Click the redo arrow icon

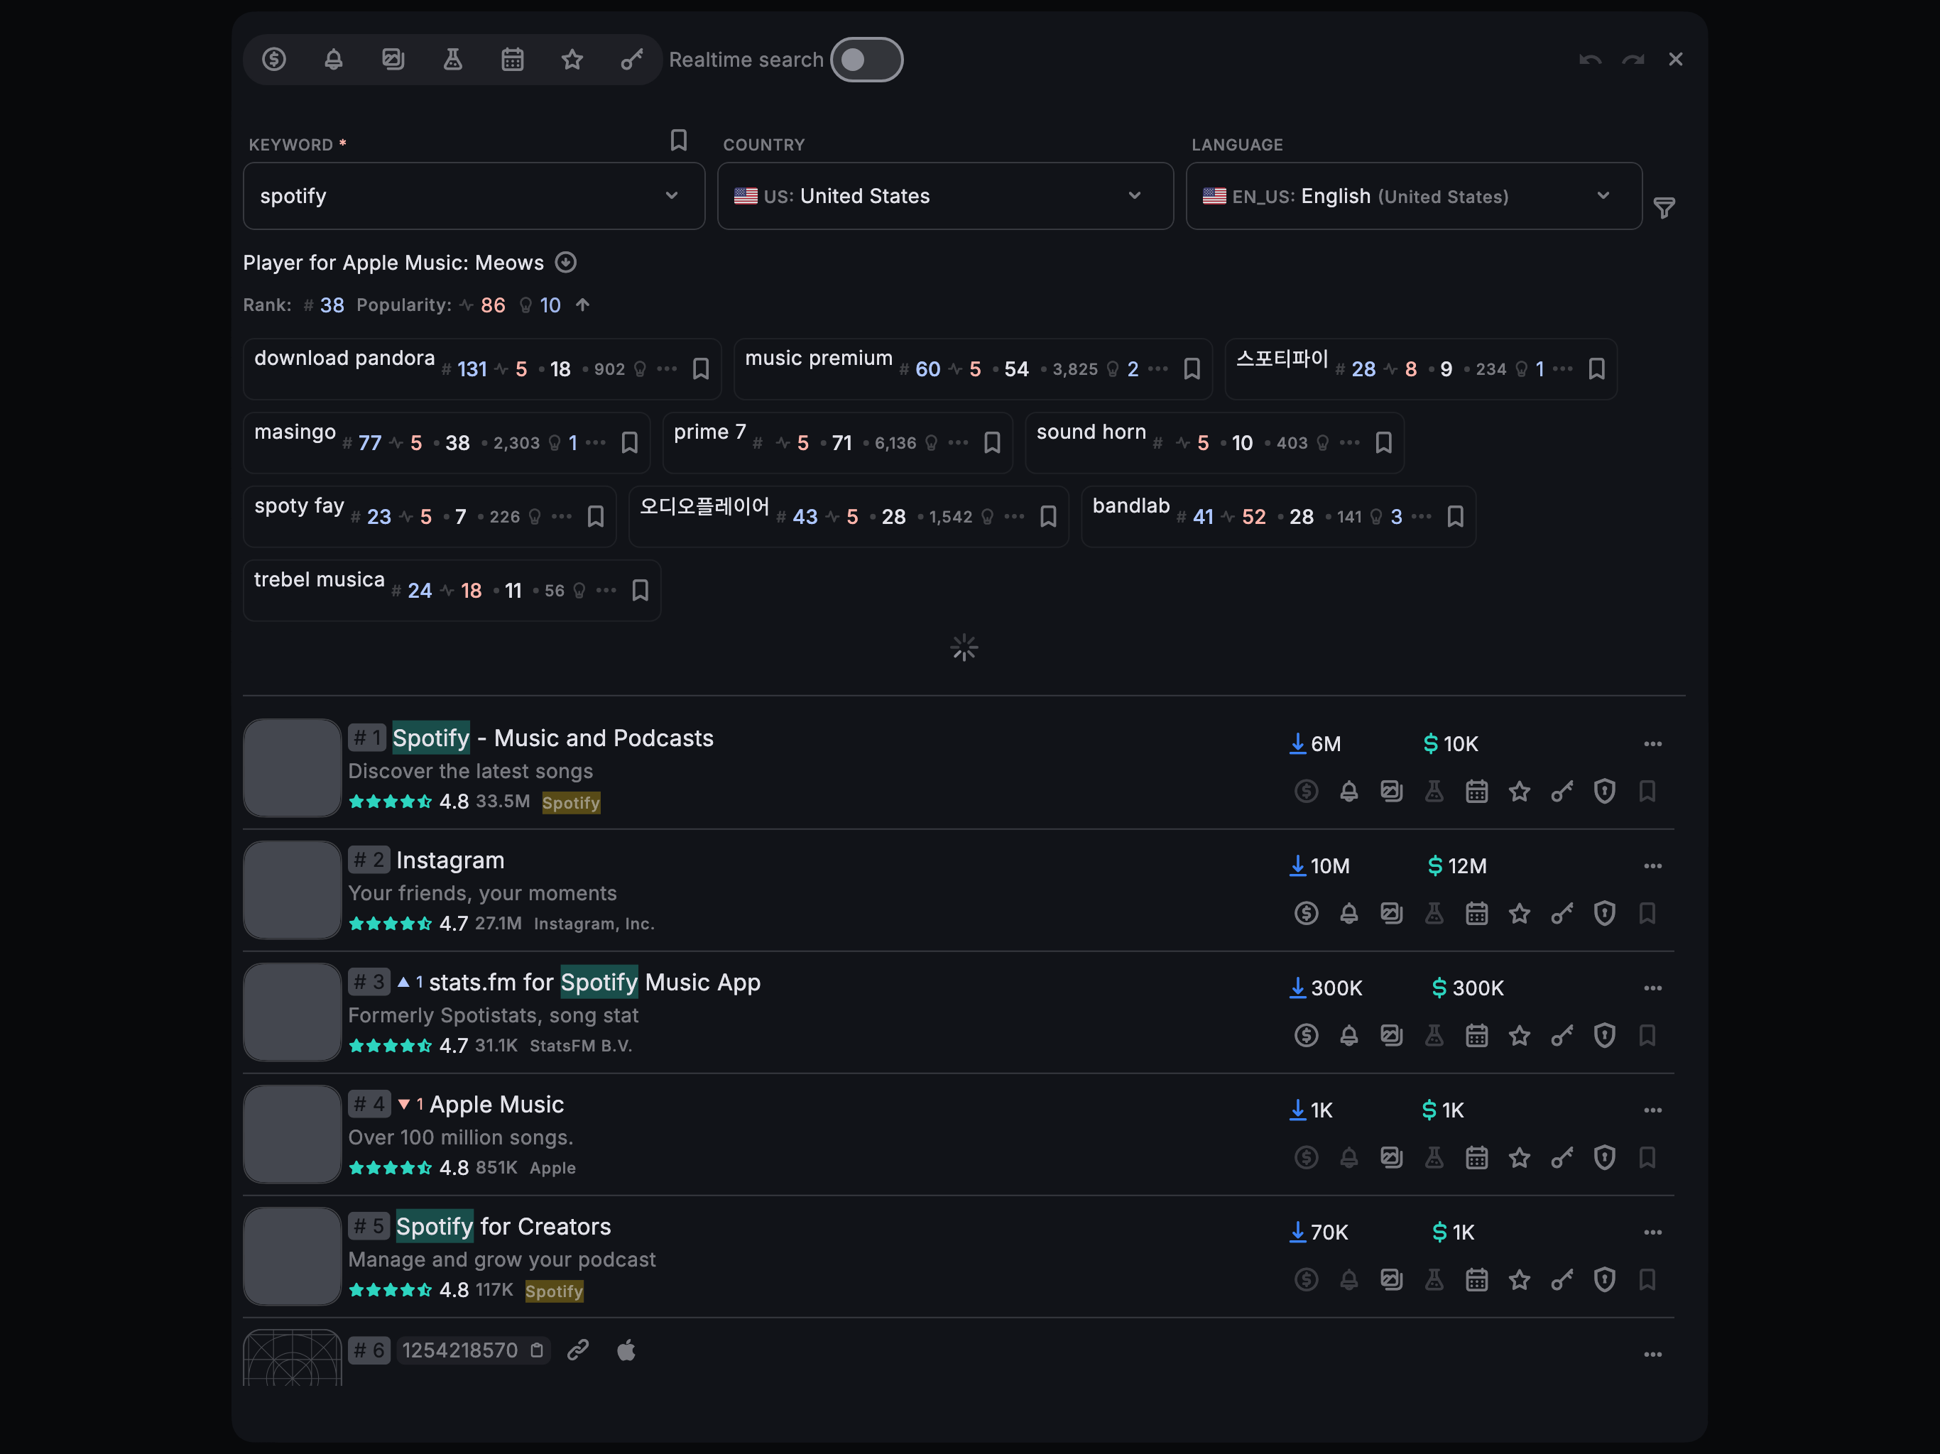pyautogui.click(x=1633, y=59)
